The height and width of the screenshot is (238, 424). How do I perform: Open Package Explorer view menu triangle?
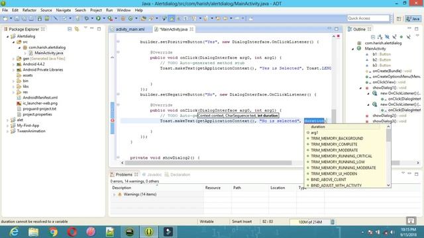[85, 28]
